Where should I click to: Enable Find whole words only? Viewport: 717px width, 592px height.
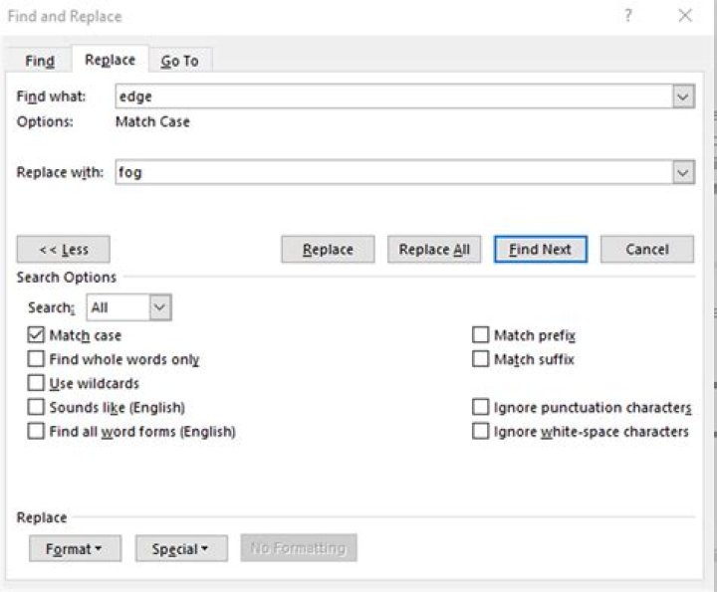pos(36,359)
